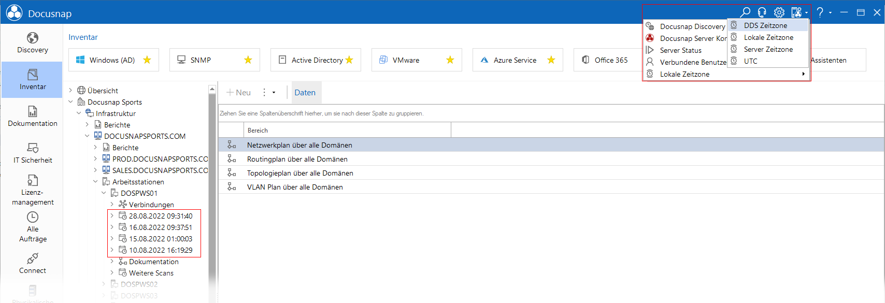Select the Netzwerkplan über alle Domänen row
The image size is (885, 303).
551,145
